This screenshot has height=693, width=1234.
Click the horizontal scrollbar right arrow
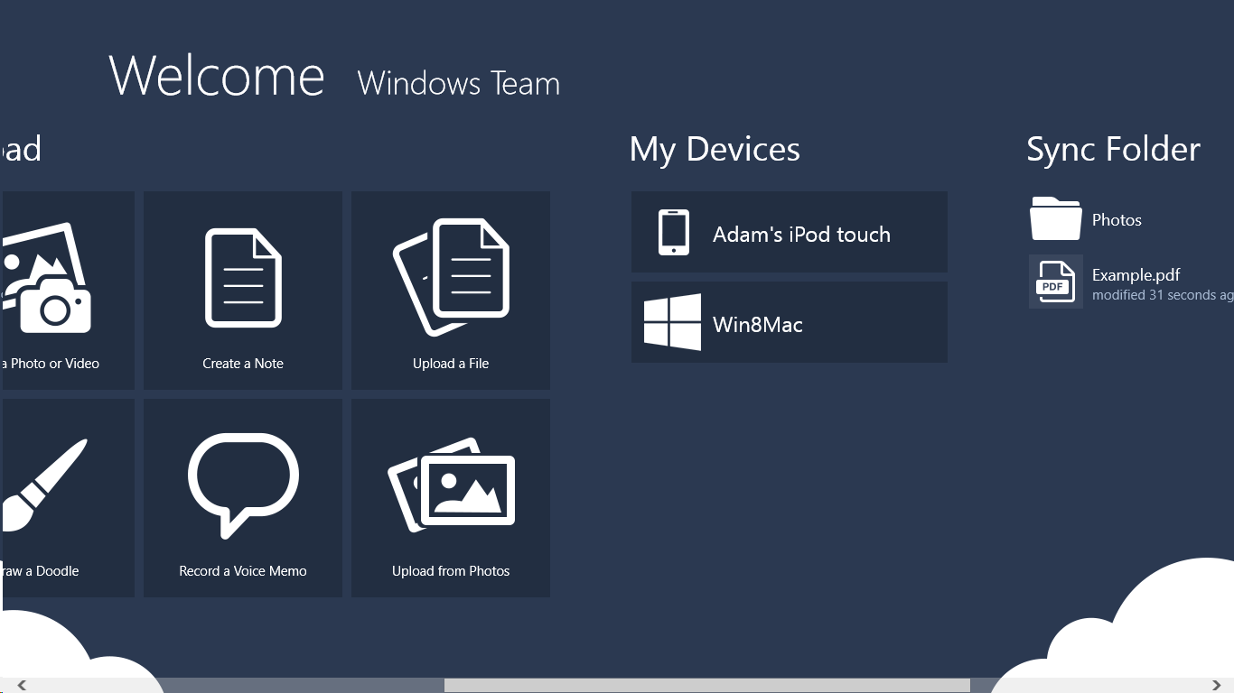(1216, 686)
